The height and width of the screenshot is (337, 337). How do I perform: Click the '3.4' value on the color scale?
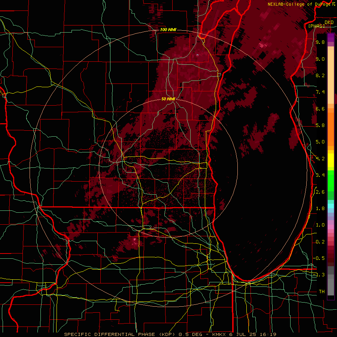pyautogui.click(x=320, y=175)
